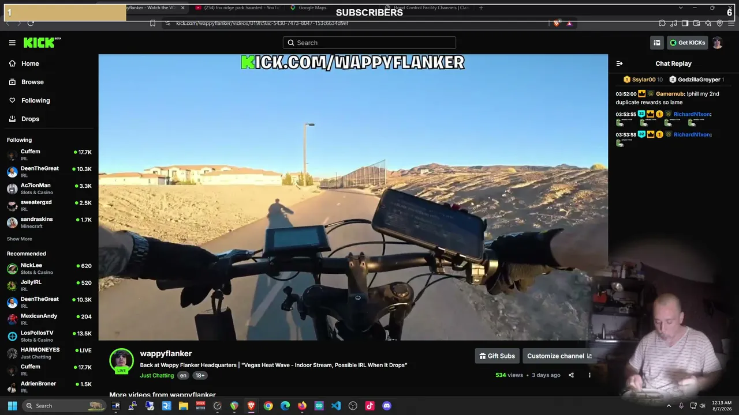The width and height of the screenshot is (739, 415).
Task: Click the heart icon next to Following
Action: 12,100
